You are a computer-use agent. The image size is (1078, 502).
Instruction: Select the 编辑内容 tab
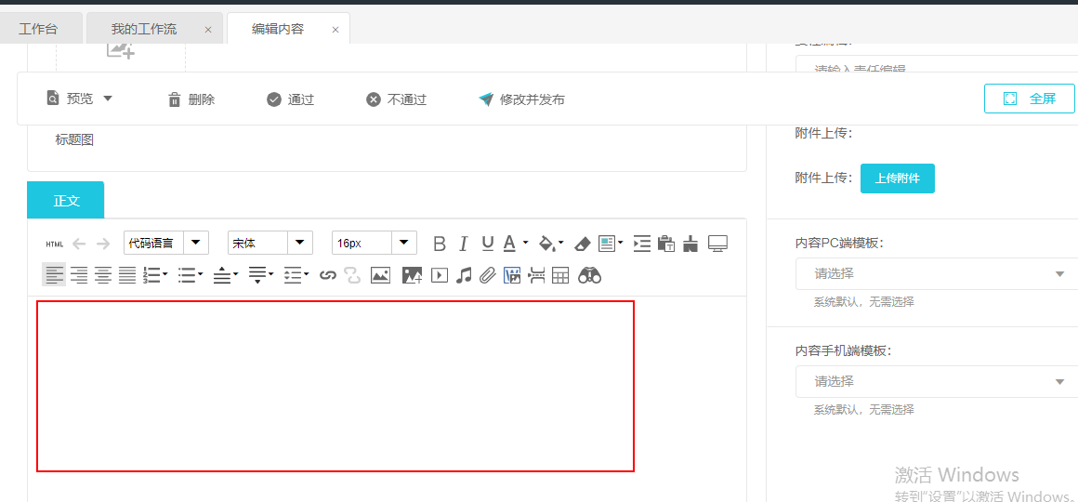pyautogui.click(x=287, y=29)
